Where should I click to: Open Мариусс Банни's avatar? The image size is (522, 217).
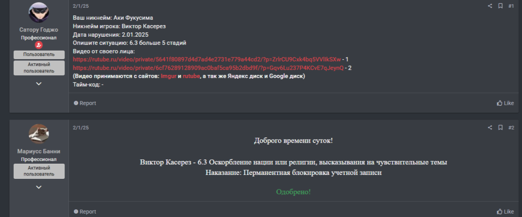(x=39, y=134)
